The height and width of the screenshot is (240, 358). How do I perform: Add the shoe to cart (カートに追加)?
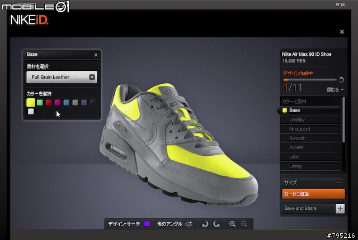313,194
